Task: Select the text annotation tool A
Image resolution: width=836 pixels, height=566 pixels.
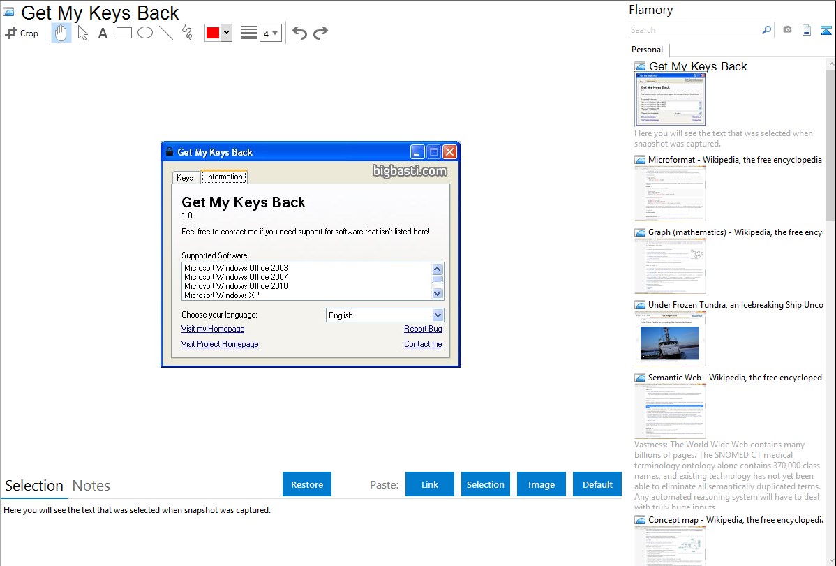Action: pyautogui.click(x=103, y=33)
